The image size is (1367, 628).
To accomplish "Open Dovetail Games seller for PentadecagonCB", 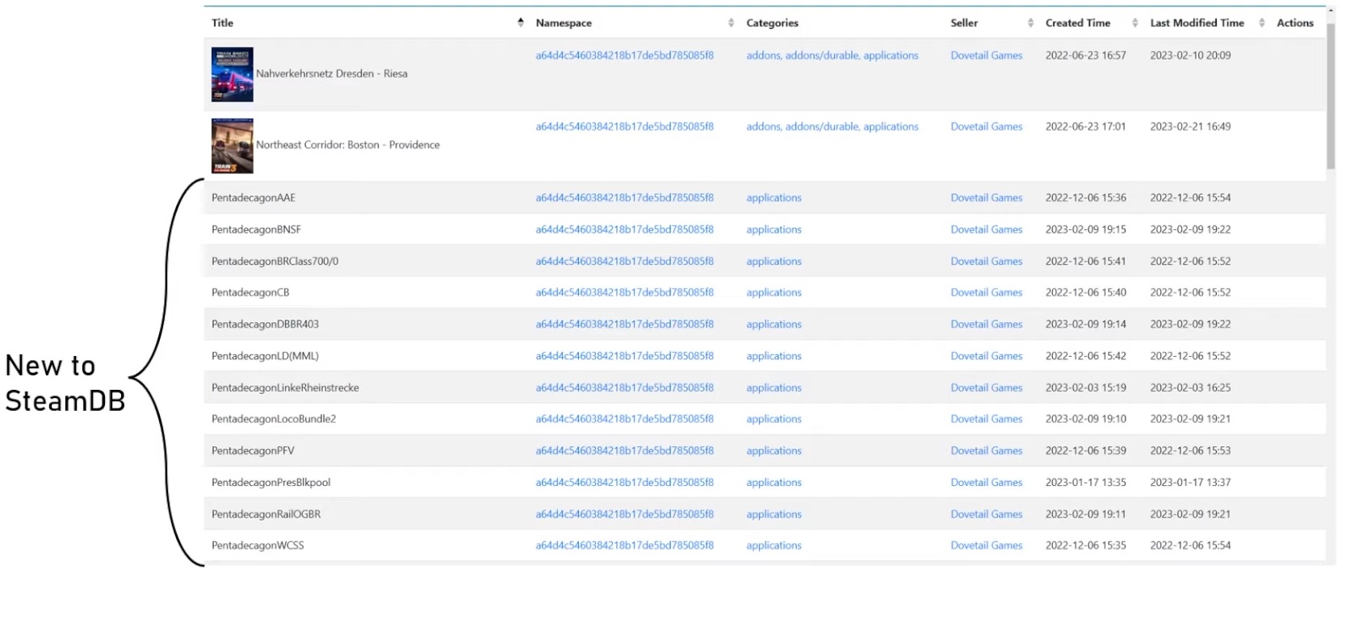I will [x=986, y=292].
